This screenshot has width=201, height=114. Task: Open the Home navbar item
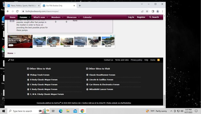(x=12, y=17)
